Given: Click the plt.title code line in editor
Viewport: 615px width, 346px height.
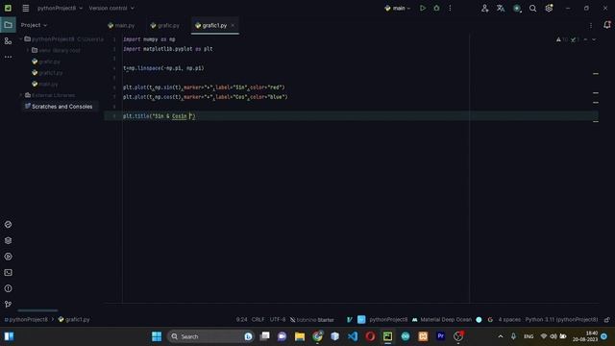Looking at the screenshot, I should coord(159,116).
